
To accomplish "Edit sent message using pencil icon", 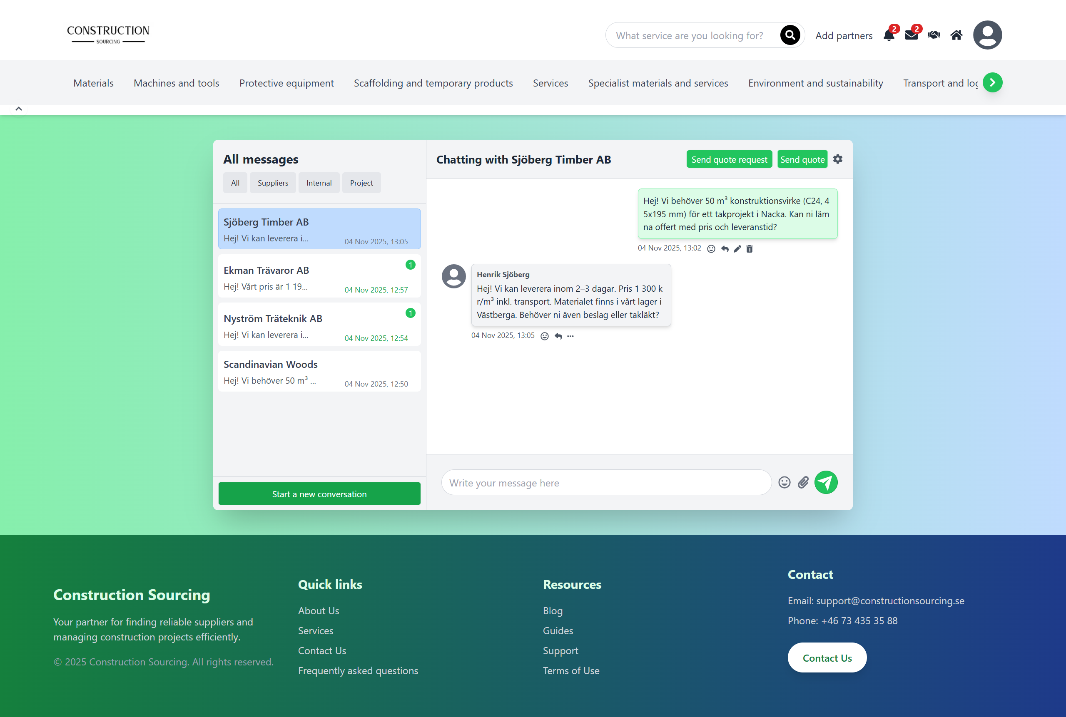I will [737, 249].
